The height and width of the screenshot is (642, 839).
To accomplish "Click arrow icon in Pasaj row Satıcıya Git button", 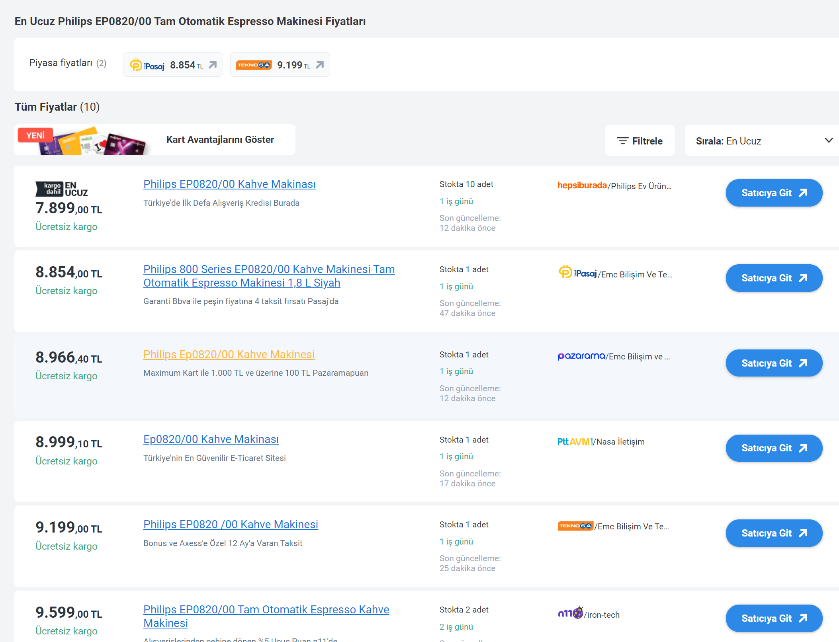I will tap(803, 278).
